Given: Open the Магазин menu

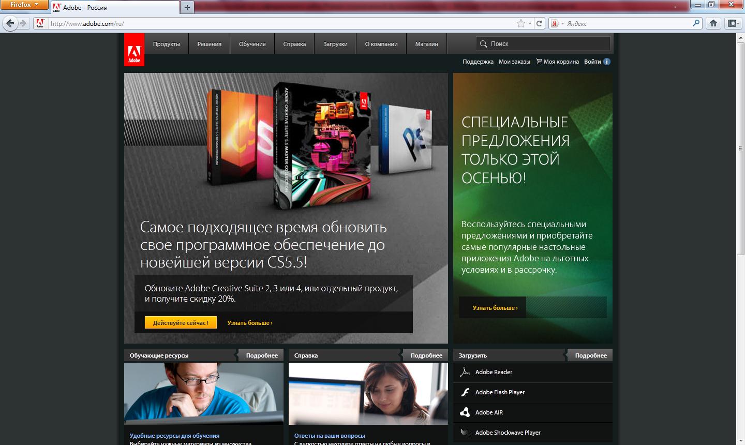Looking at the screenshot, I should pos(427,44).
